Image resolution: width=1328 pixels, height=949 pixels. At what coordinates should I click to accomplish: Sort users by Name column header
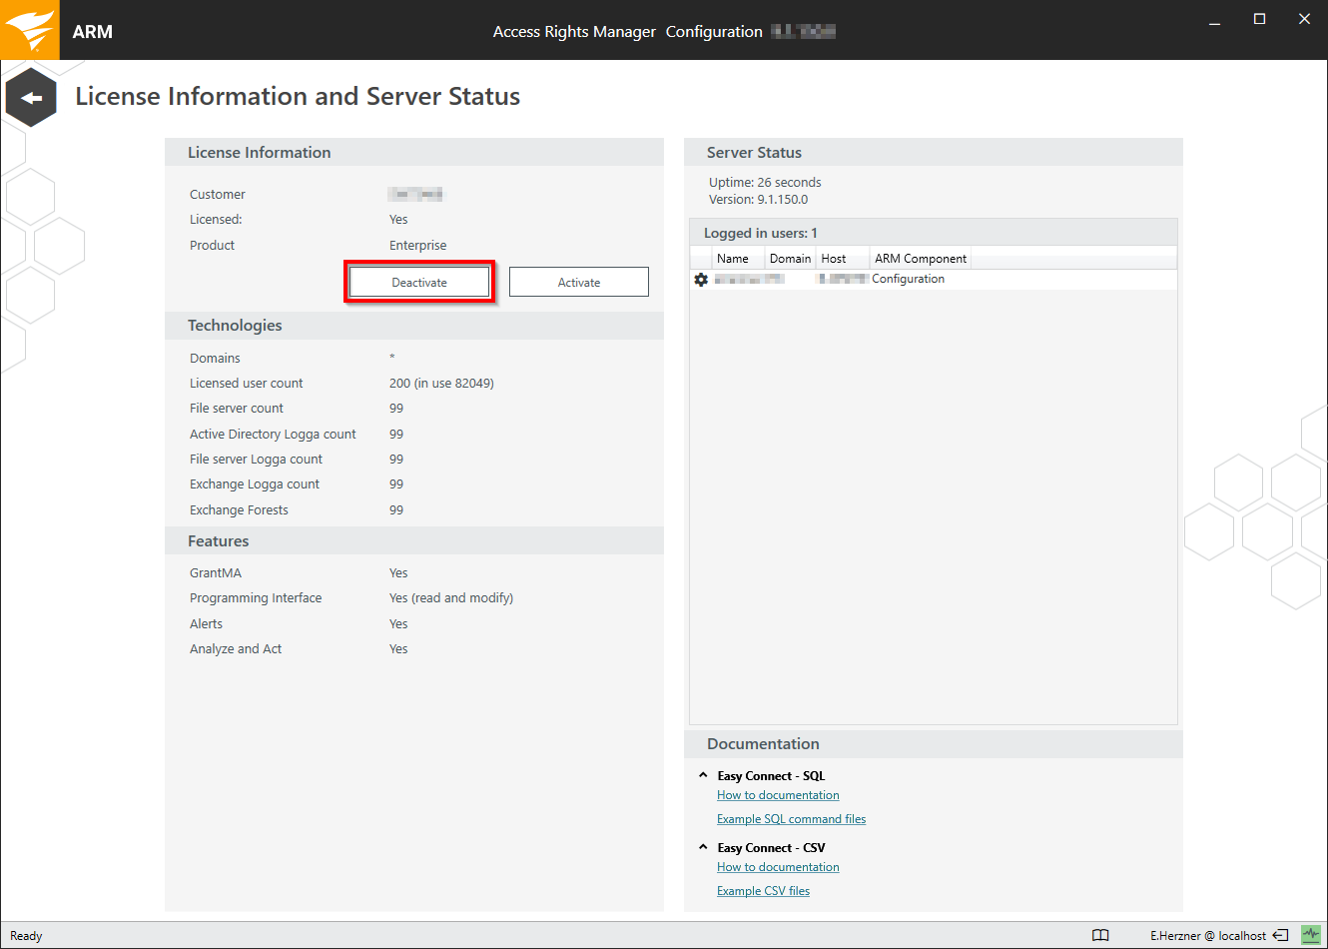click(733, 259)
